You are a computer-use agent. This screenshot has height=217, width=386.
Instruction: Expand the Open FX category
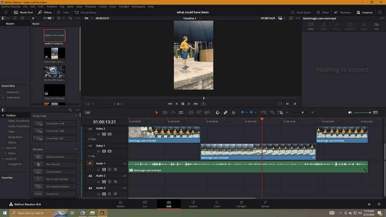(x=11, y=148)
